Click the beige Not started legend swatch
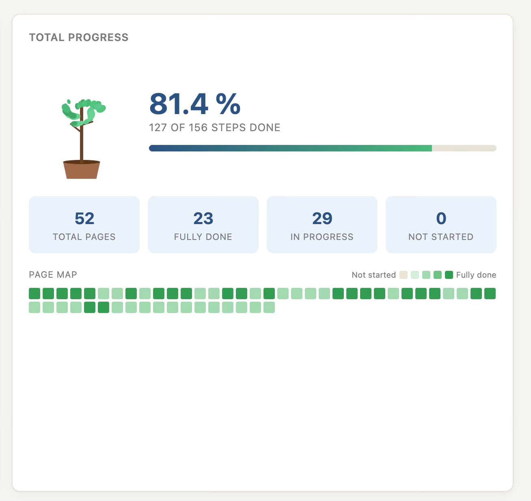This screenshot has height=501, width=531. [404, 275]
